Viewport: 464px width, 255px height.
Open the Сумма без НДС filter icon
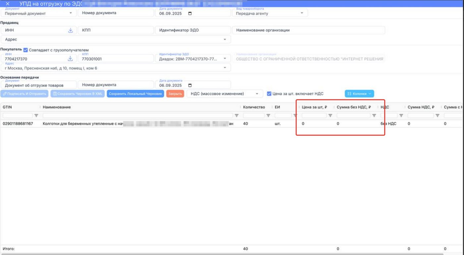point(374,116)
